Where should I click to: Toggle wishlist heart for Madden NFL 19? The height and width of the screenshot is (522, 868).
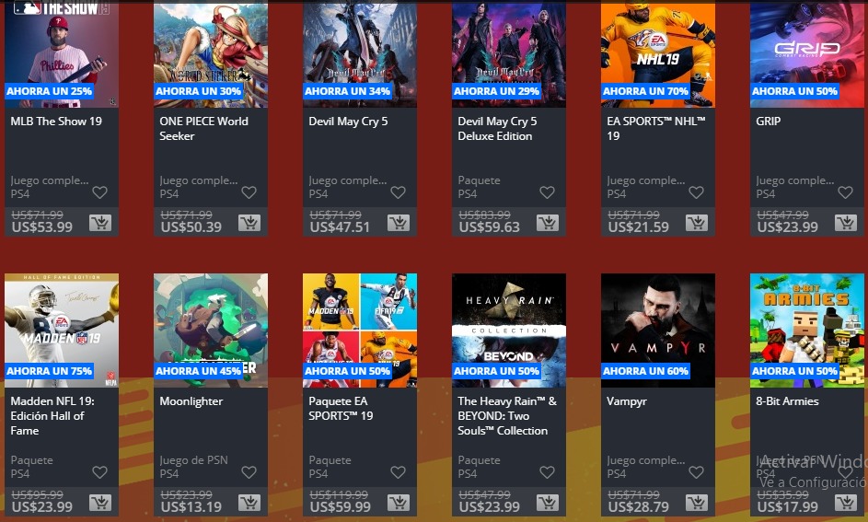pos(99,472)
